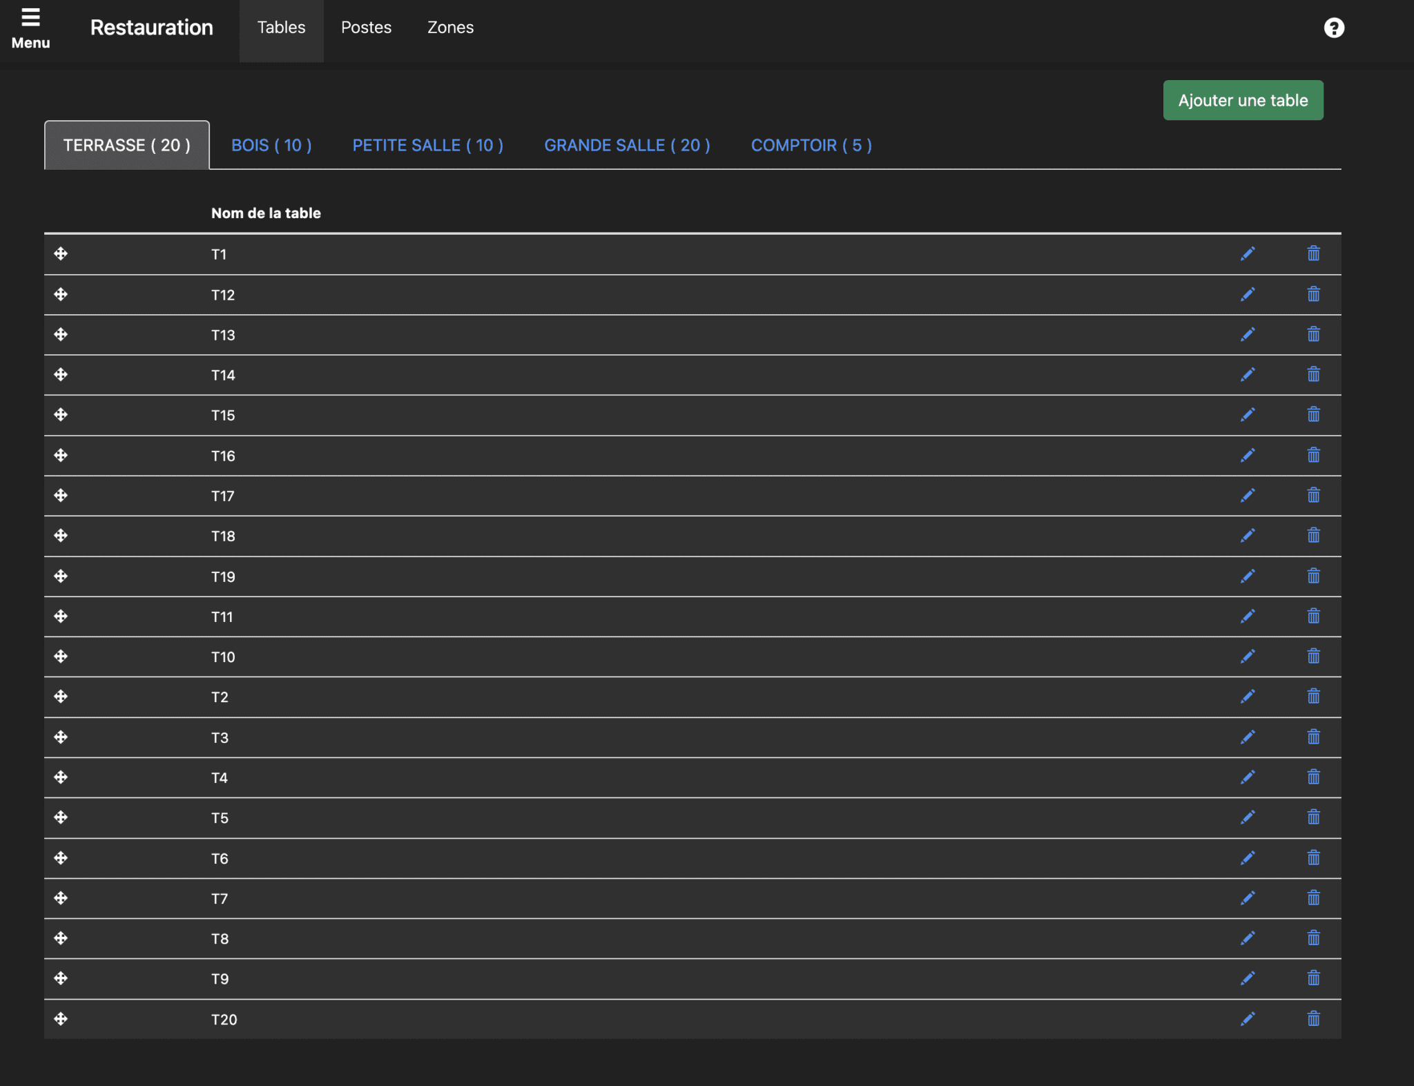
Task: Select the PETITE SALLE ( 10 ) tab
Action: (x=428, y=145)
